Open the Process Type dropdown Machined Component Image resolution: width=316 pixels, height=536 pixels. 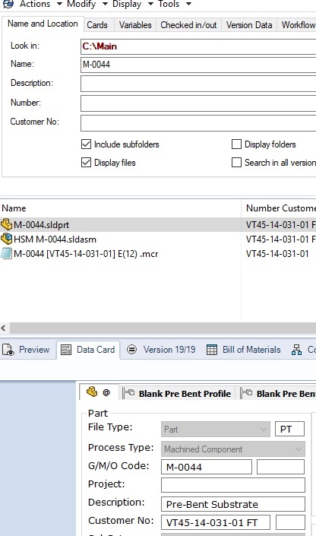click(x=233, y=449)
